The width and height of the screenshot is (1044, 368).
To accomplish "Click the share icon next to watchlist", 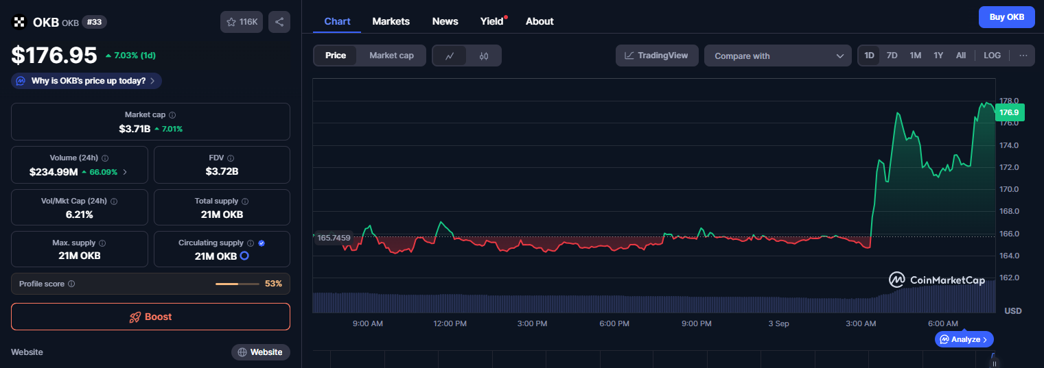I will click(x=279, y=22).
